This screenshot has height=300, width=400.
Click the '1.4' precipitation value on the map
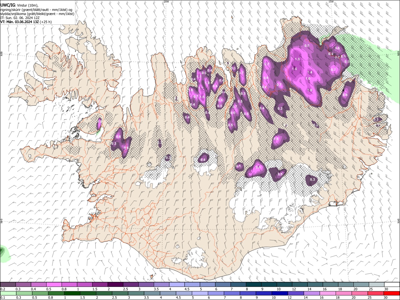pos(310,72)
